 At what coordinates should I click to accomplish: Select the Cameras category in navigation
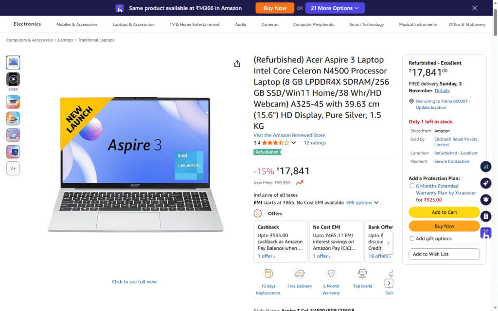coord(269,24)
